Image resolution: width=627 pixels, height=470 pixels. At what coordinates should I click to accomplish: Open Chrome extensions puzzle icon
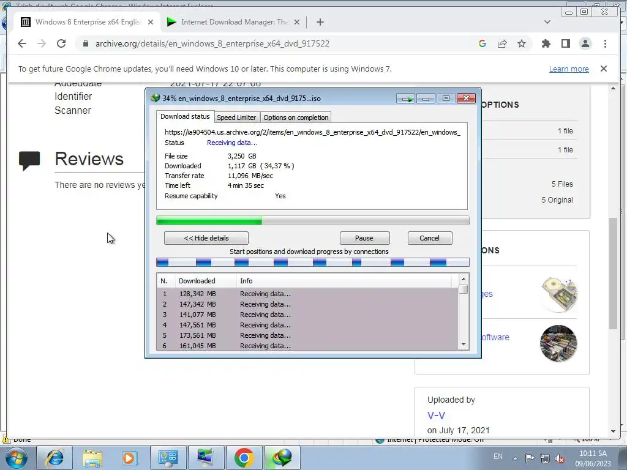pyautogui.click(x=546, y=43)
